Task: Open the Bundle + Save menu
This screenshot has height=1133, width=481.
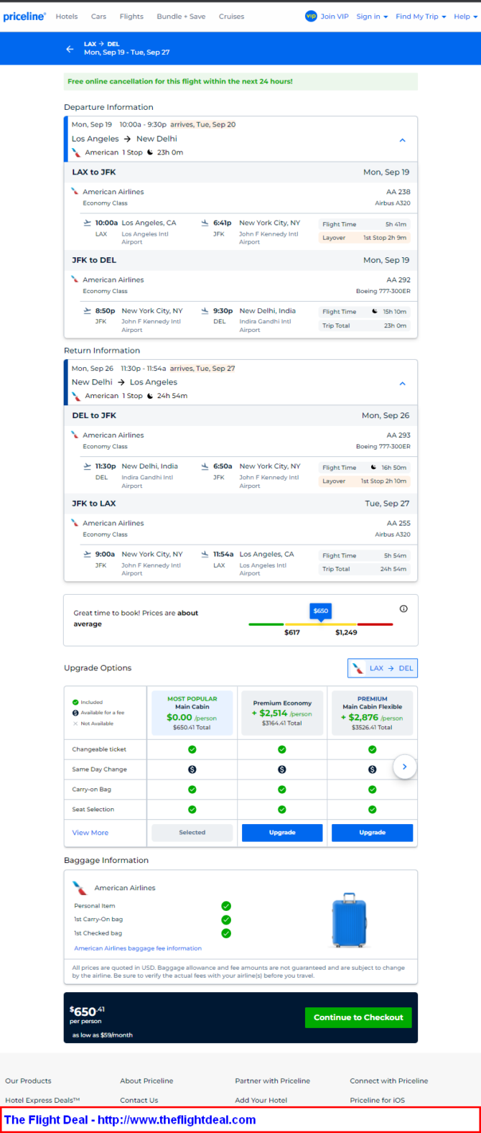Action: (181, 17)
